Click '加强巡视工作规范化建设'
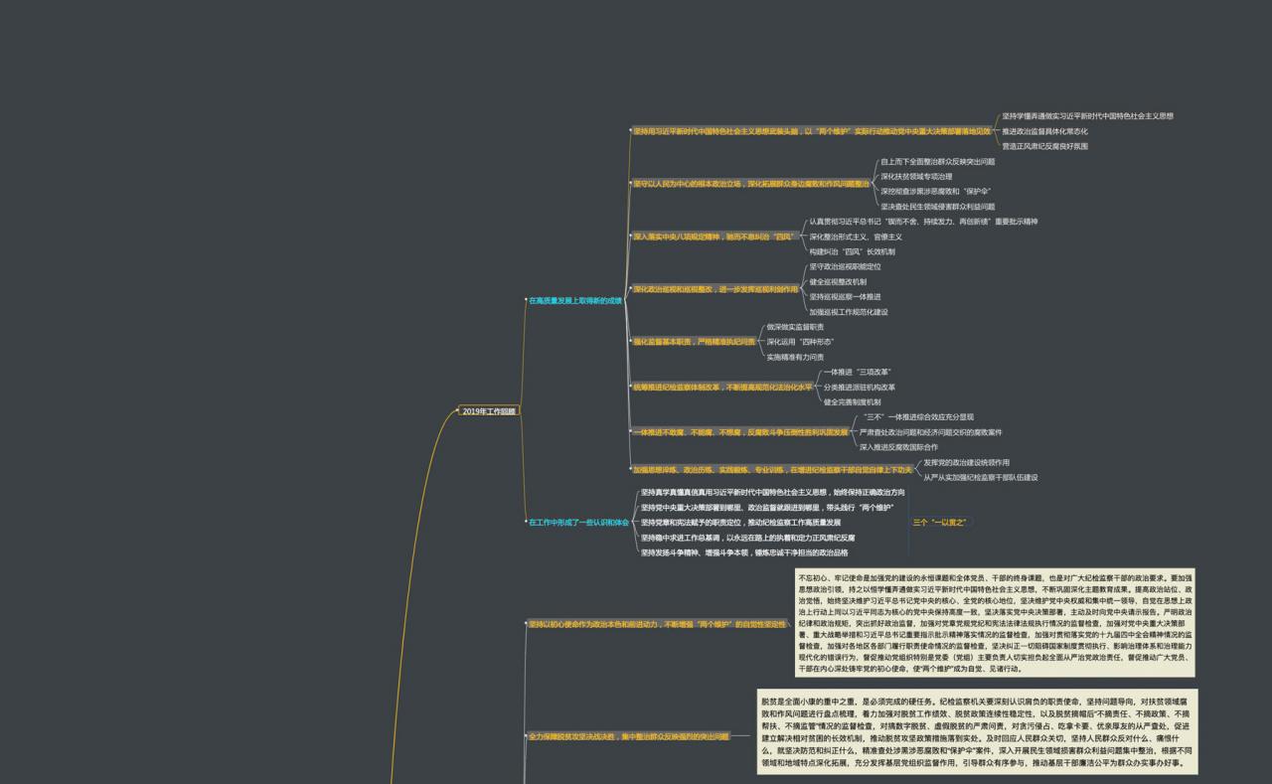The height and width of the screenshot is (784, 1272). point(849,312)
